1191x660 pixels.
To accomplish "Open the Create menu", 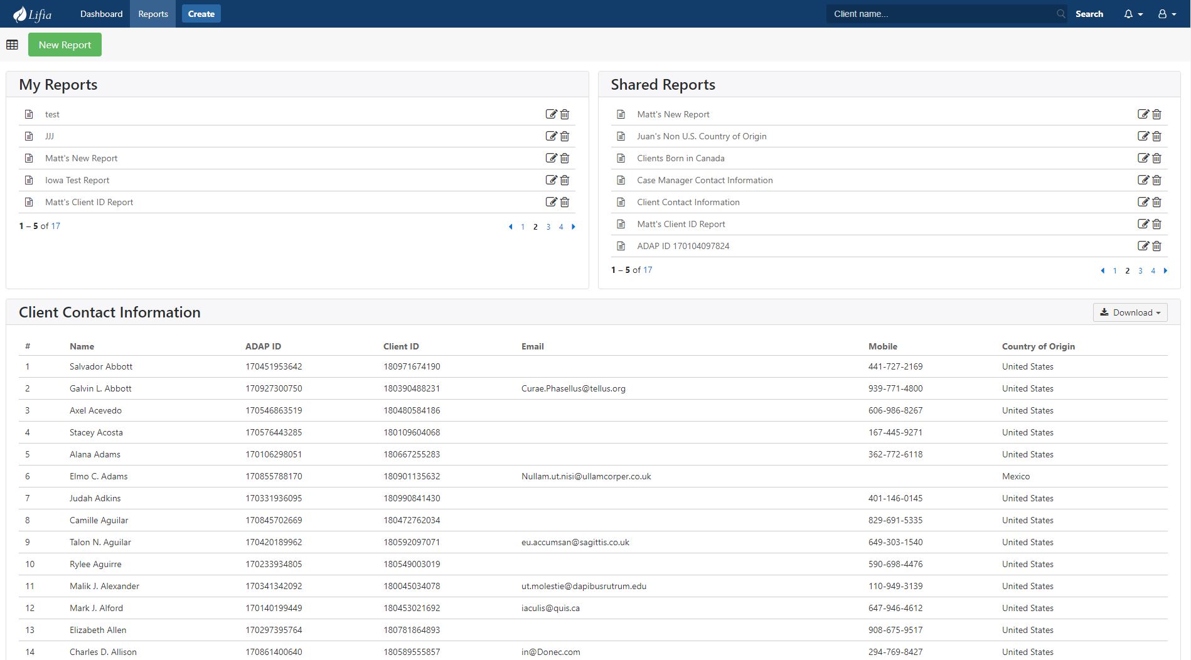I will pyautogui.click(x=201, y=14).
